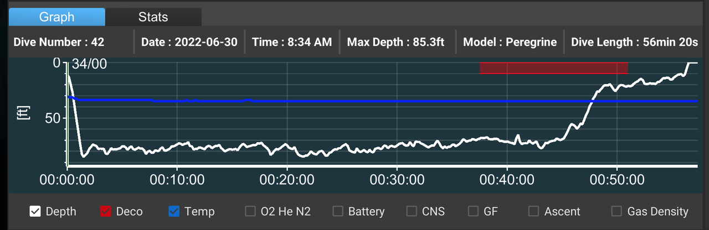Click the [ft] axis unit label
This screenshot has width=709, height=230.
(x=23, y=113)
